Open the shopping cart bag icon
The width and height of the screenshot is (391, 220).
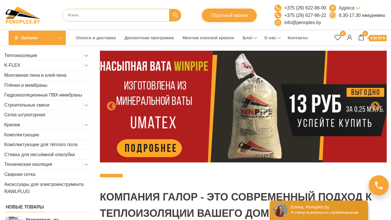tap(361, 38)
